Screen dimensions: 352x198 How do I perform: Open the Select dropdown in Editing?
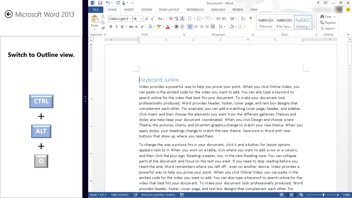[x=328, y=29]
